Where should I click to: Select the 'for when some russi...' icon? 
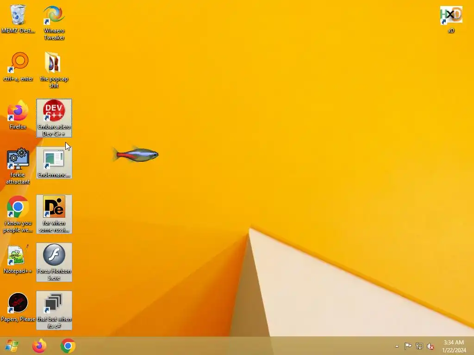click(54, 214)
